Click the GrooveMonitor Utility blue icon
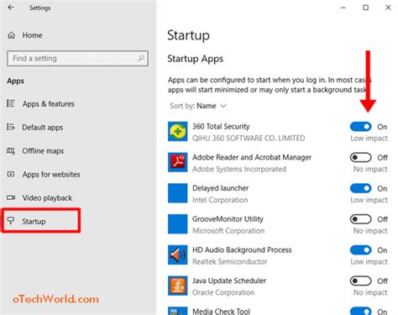This screenshot has width=398, height=315. [178, 223]
